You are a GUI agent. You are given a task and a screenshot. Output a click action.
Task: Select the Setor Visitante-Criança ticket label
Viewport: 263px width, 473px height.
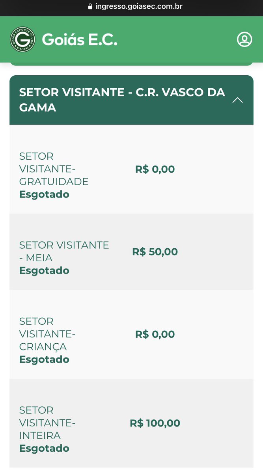(x=47, y=334)
